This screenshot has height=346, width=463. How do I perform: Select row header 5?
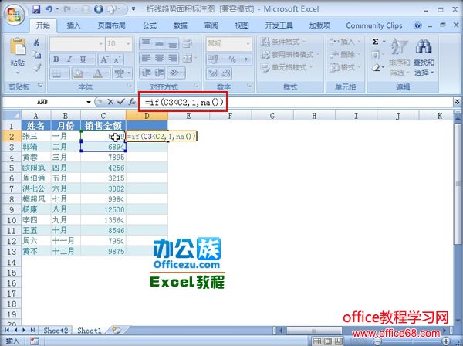click(x=12, y=168)
